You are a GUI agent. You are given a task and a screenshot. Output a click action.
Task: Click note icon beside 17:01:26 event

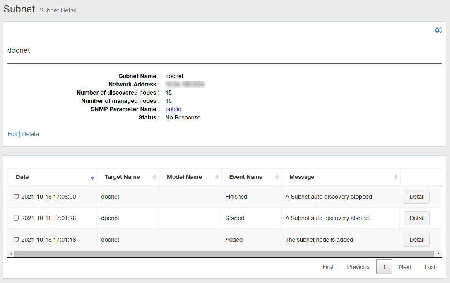point(16,219)
